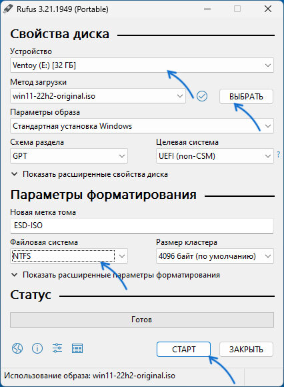284x387 pixels.
Task: Click the СТАРТ button
Action: pos(183,349)
